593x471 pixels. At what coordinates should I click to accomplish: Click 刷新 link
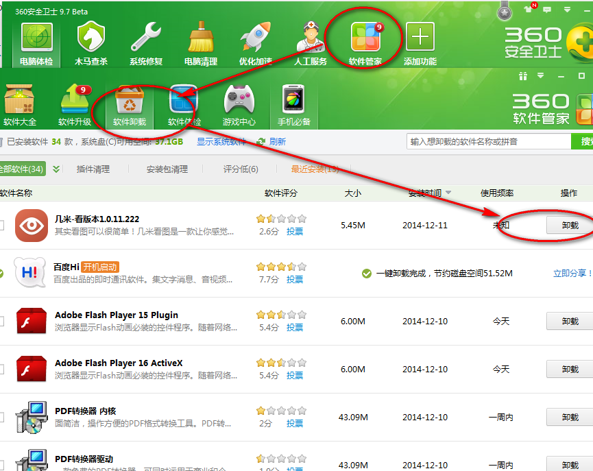coord(277,142)
